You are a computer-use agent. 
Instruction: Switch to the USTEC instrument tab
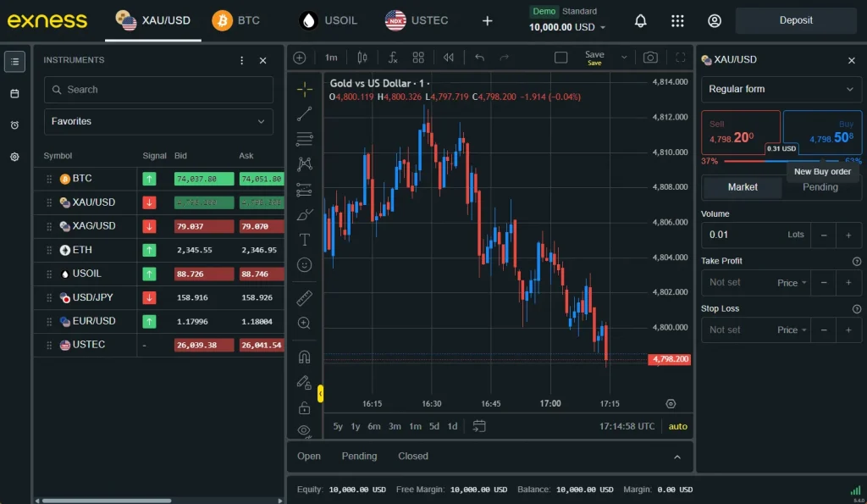[417, 20]
